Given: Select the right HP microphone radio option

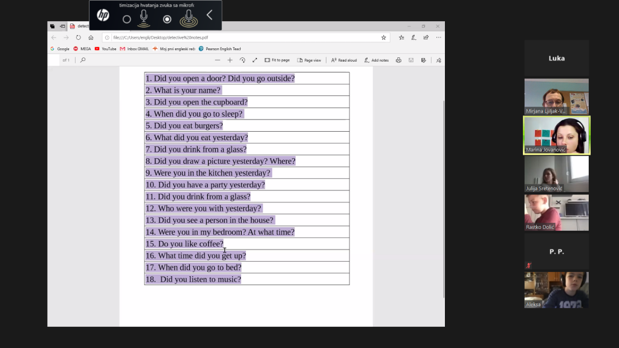Looking at the screenshot, I should pos(167,19).
